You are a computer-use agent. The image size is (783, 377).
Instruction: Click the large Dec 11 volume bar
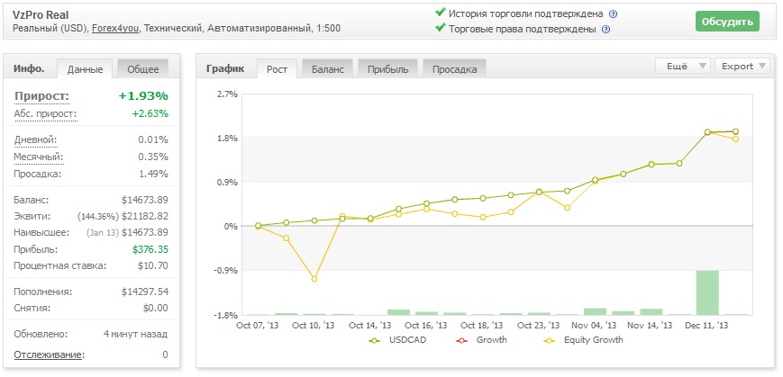tap(707, 292)
